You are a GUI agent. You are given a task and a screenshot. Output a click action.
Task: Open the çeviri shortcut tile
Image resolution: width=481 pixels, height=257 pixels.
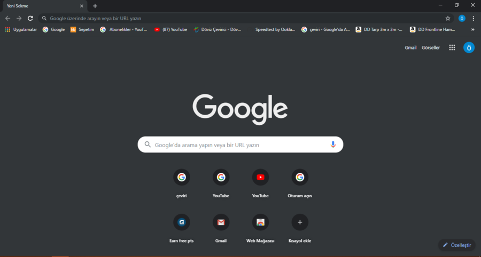pyautogui.click(x=182, y=183)
